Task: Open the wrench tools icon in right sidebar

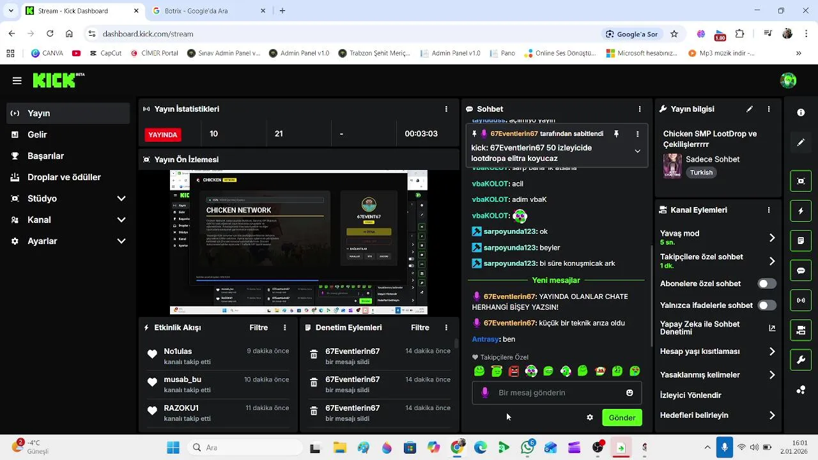Action: pyautogui.click(x=801, y=360)
